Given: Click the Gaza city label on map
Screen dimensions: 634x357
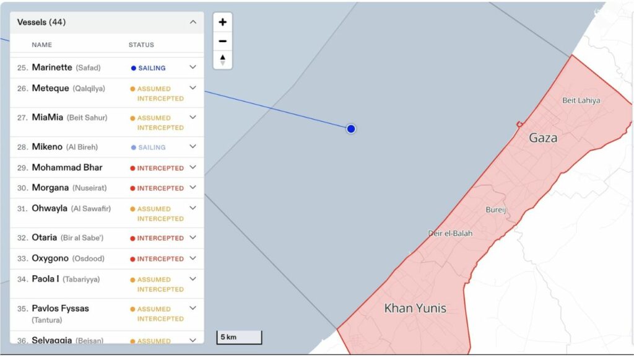Looking at the screenshot, I should pyautogui.click(x=542, y=138).
